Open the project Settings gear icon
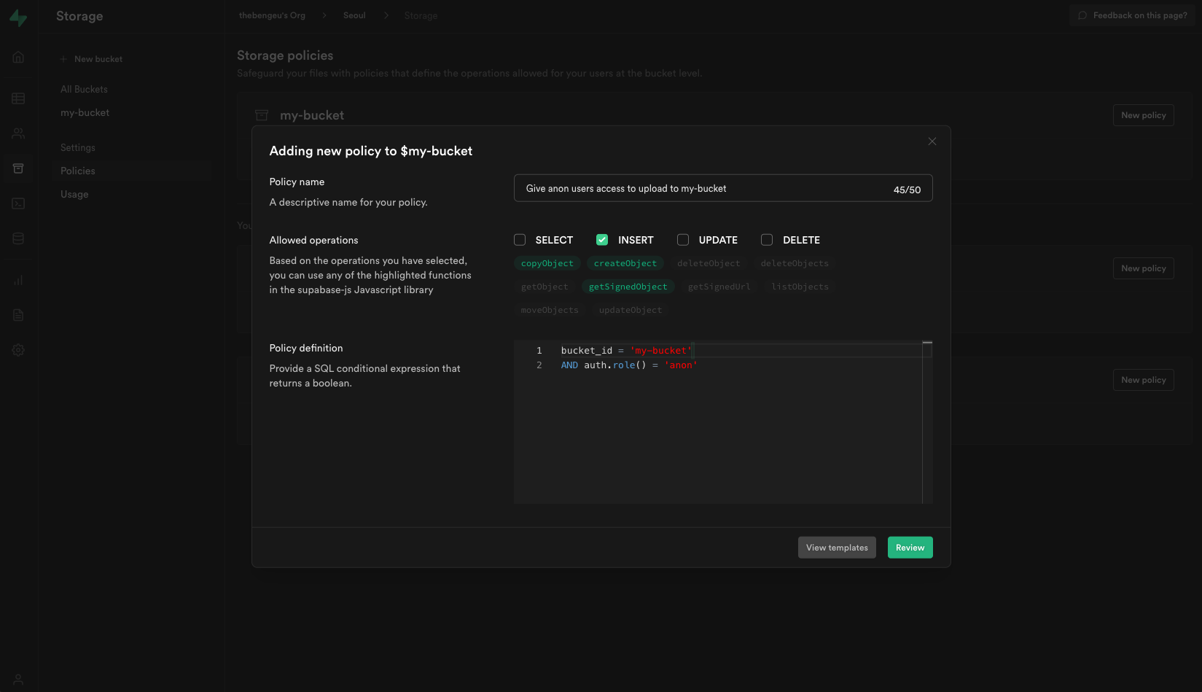The image size is (1202, 692). (x=17, y=349)
